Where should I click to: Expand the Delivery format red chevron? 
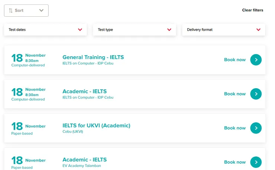coord(258,30)
